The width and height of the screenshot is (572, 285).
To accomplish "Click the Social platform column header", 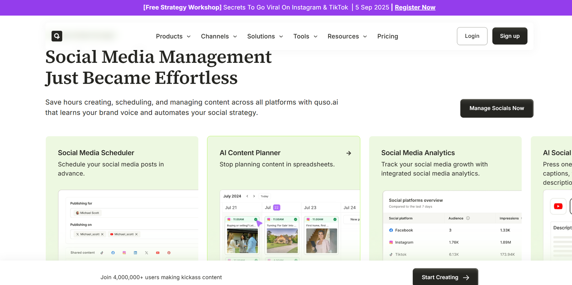I will (401, 218).
